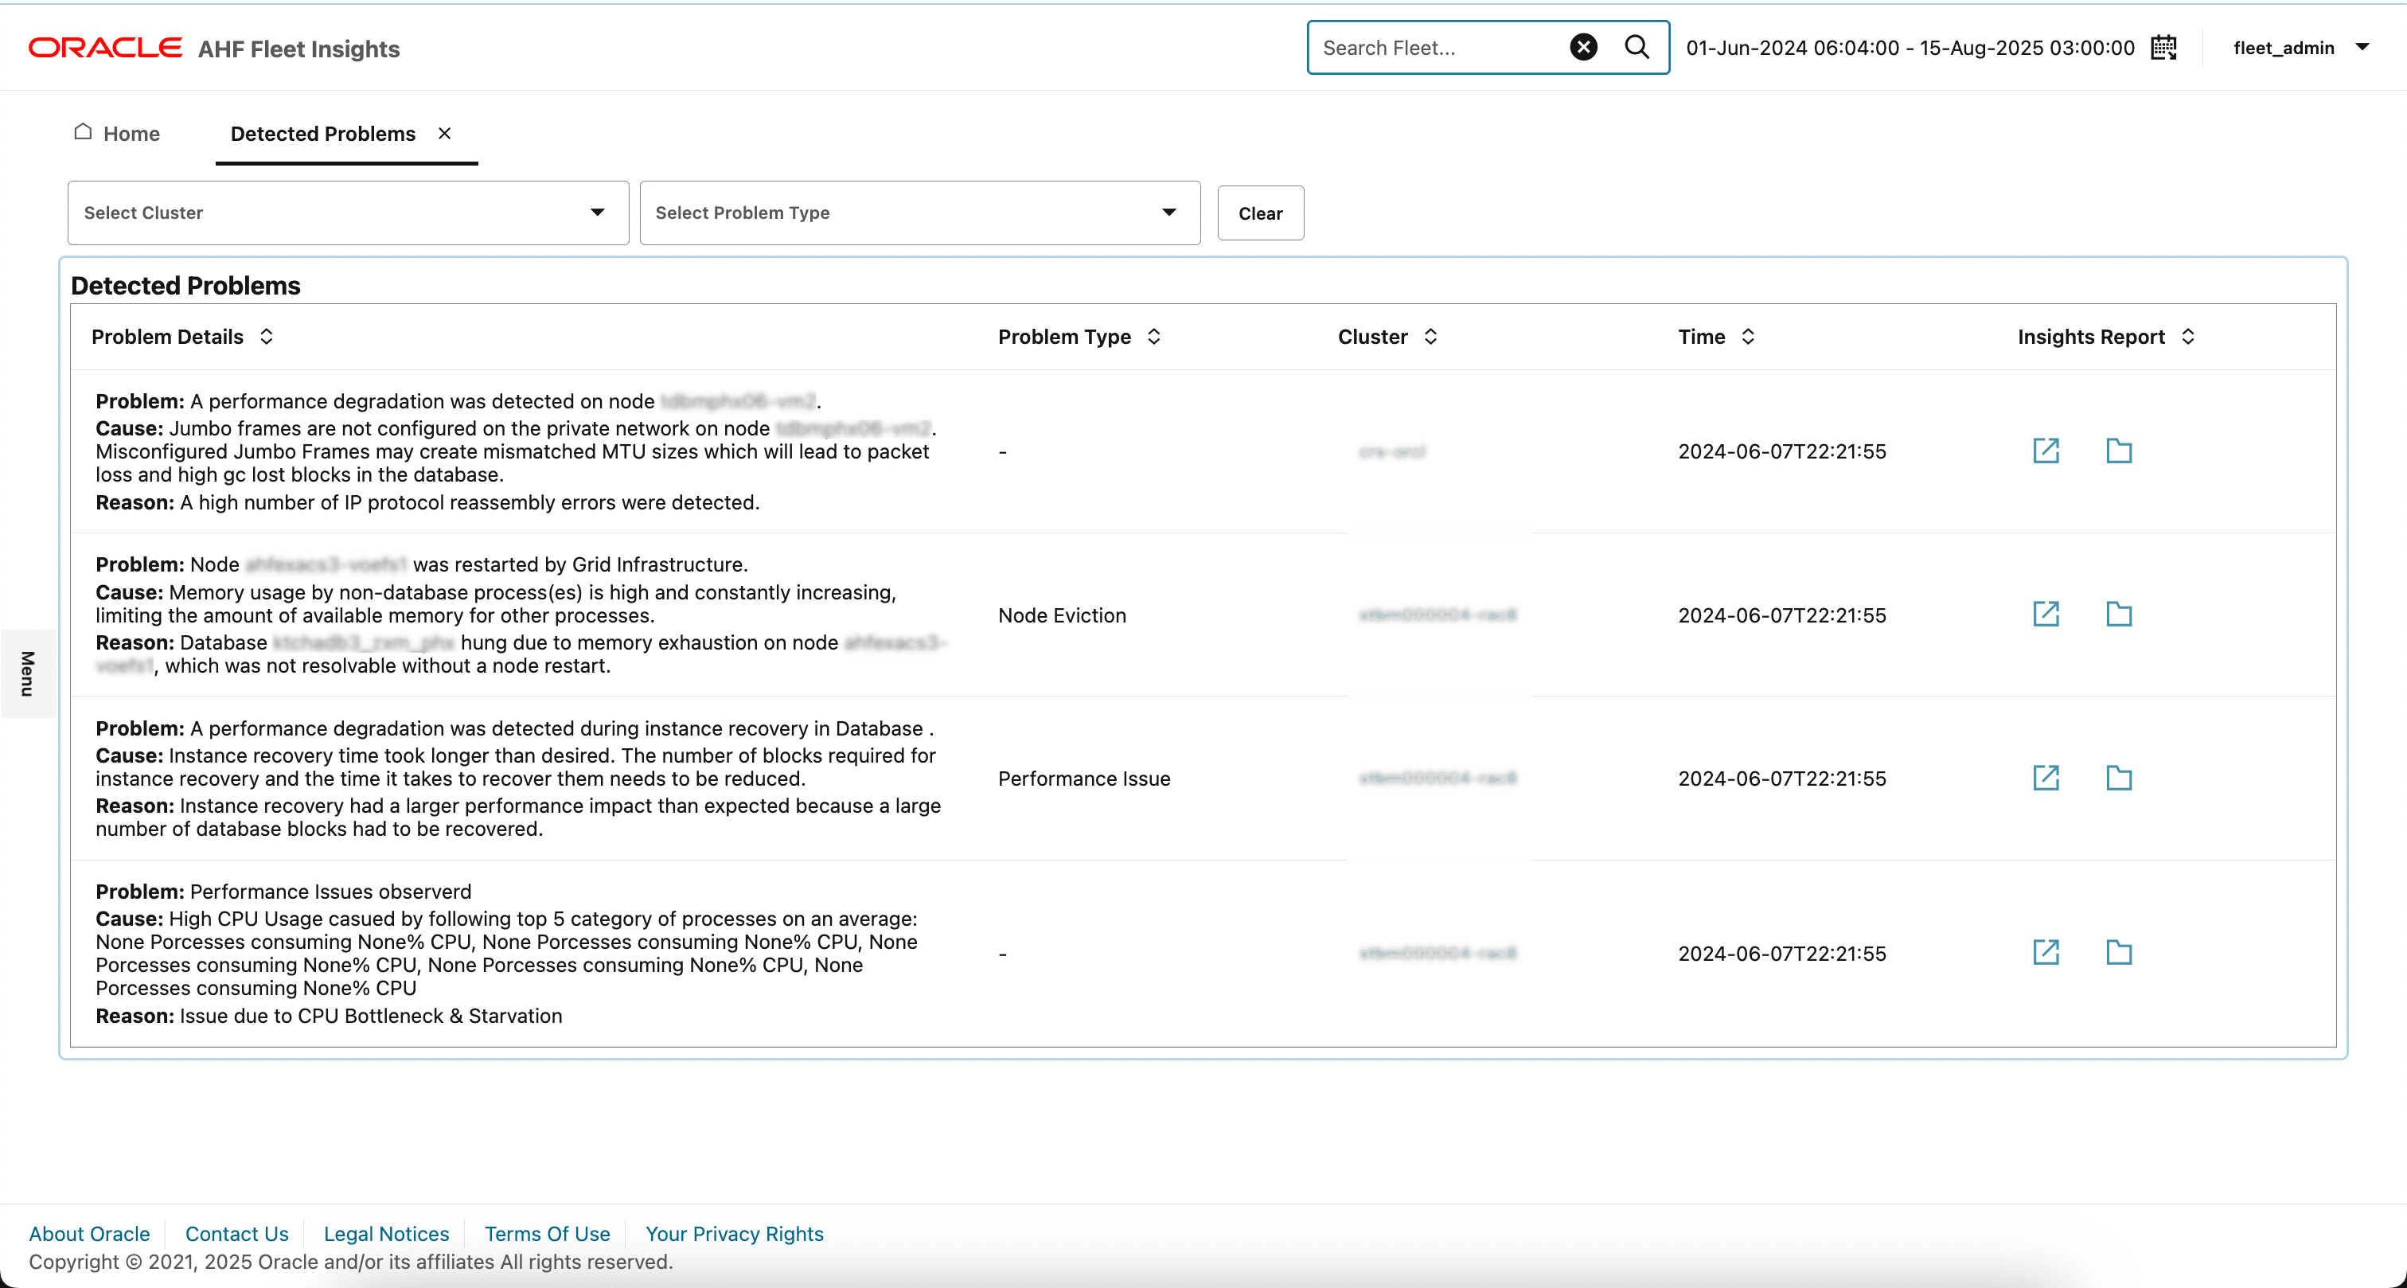The image size is (2407, 1288).
Task: Open the Insights Report link for the Jumbo frames problem
Action: coord(2046,451)
